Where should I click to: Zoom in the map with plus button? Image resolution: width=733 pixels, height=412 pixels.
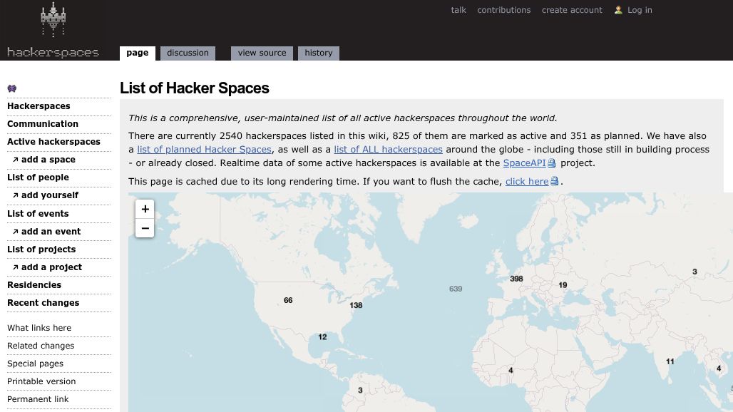(145, 210)
